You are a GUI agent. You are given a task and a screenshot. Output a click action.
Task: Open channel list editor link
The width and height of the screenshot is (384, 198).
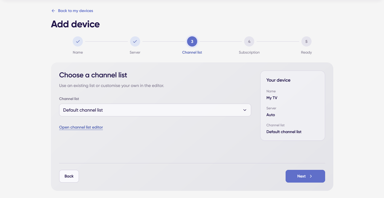(x=81, y=127)
